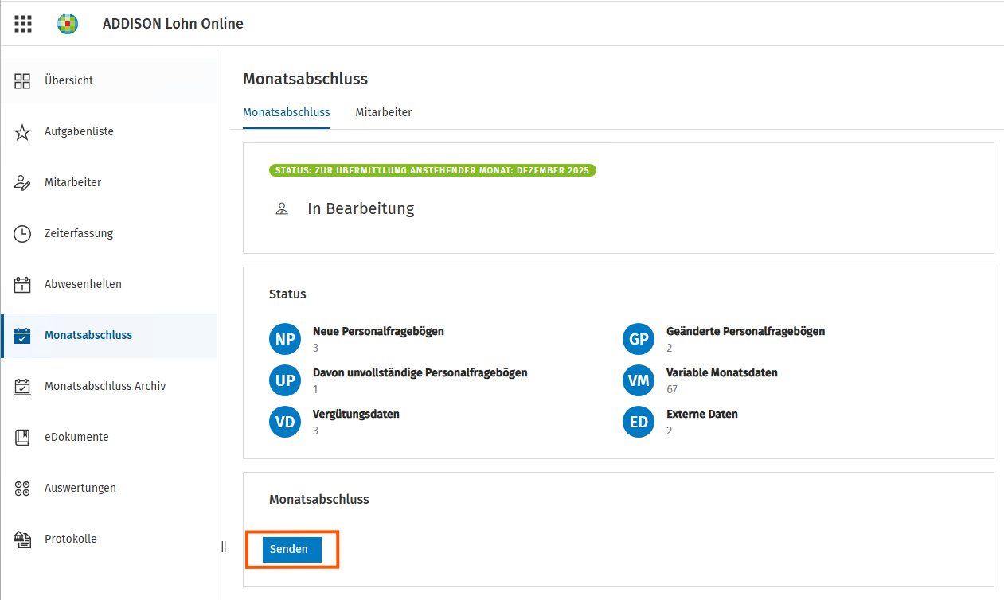The width and height of the screenshot is (1004, 600).
Task: Click the ADDISON colorful globe logo
Action: coord(68,24)
